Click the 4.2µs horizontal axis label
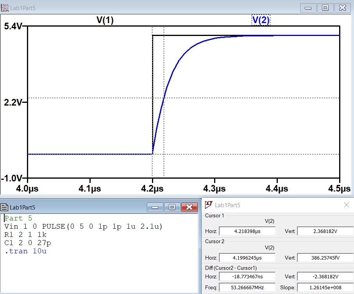Screen dimensions: 354x294 point(152,188)
